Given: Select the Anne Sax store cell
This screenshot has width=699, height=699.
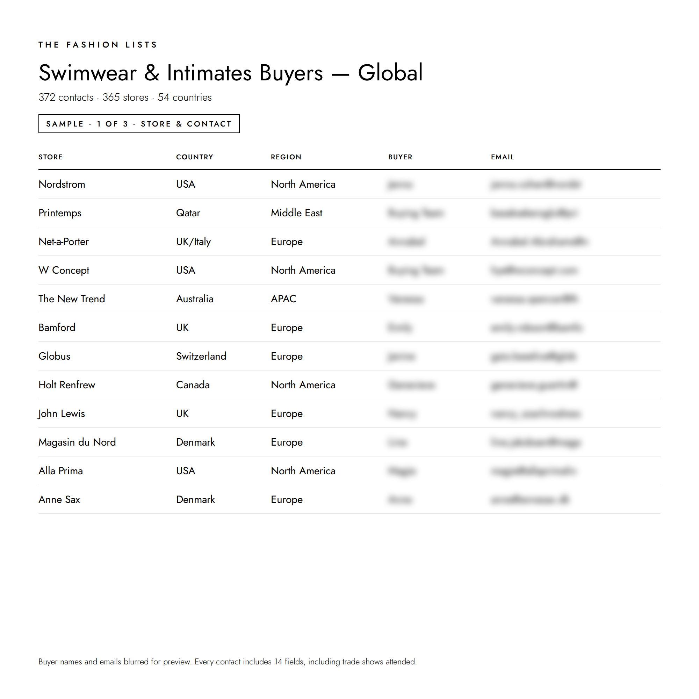Looking at the screenshot, I should pos(59,499).
